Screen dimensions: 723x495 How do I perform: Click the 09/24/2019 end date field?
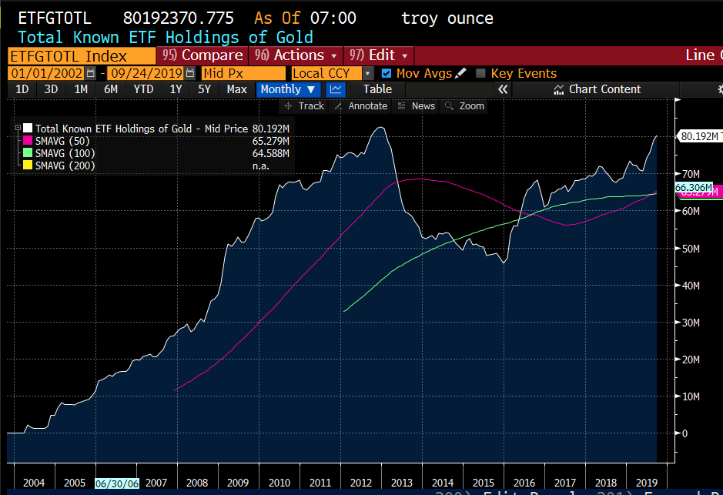coord(146,73)
